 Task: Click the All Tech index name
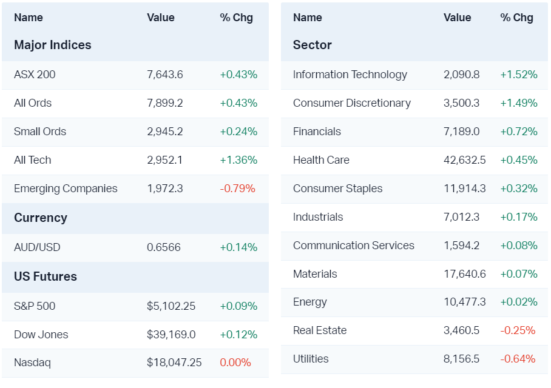33,160
